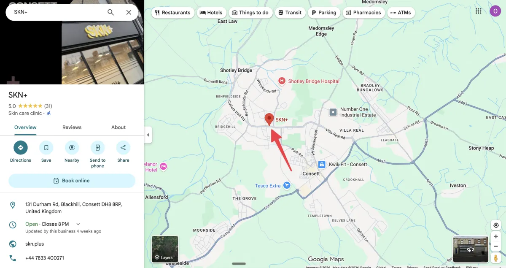
Task: Search Nearby places icon
Action: 72,148
